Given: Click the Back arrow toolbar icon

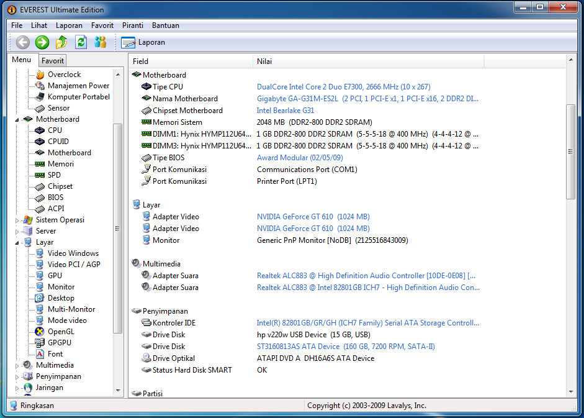Looking at the screenshot, I should [x=23, y=42].
